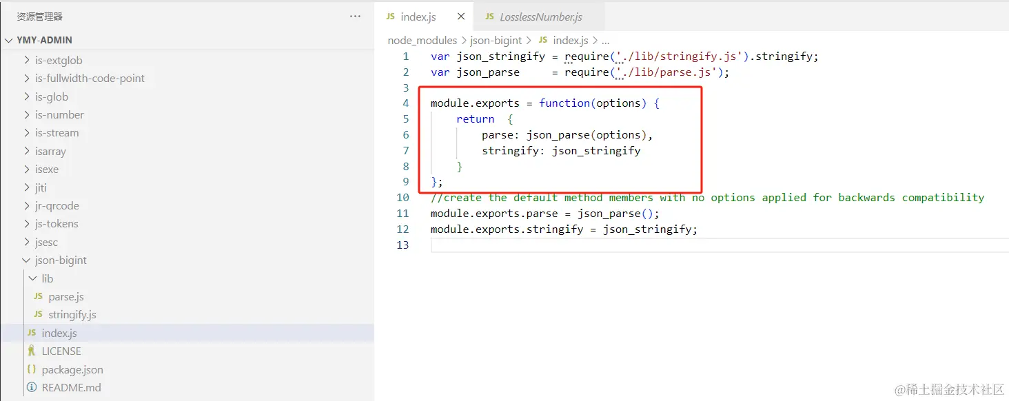Click the key icon beside LICENSE
The width and height of the screenshot is (1009, 401).
(31, 351)
